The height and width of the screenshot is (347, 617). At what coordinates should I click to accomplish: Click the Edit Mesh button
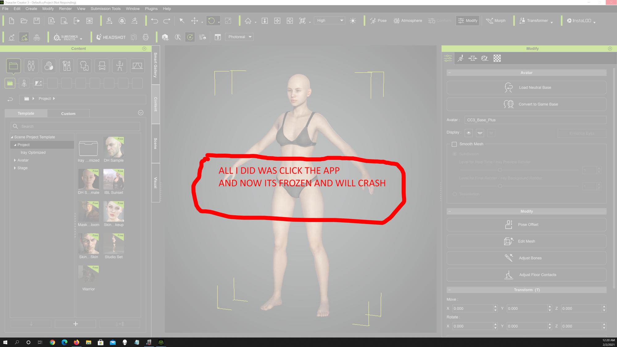(x=526, y=241)
